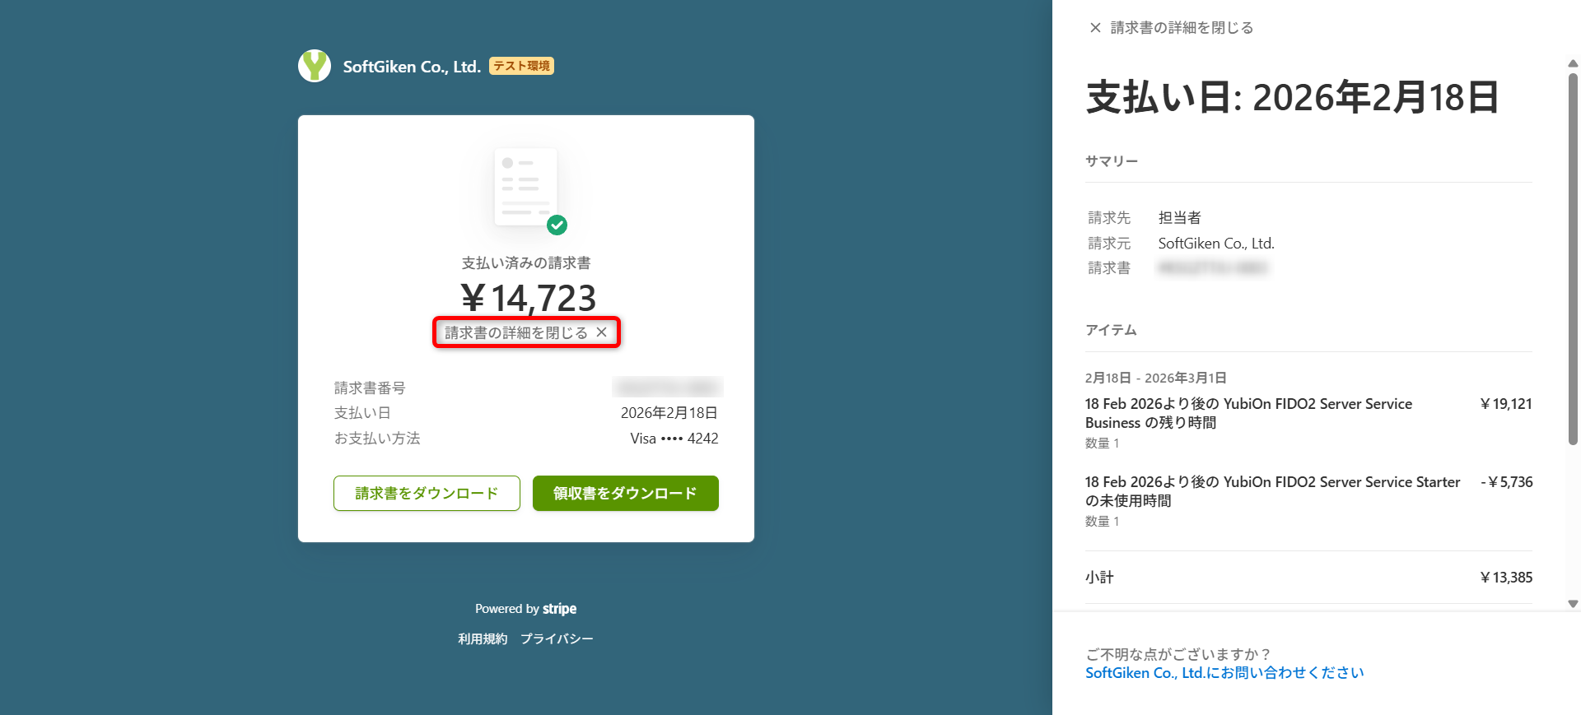Click the details panel scrollbar thumb
1581x715 pixels.
[x=1573, y=259]
